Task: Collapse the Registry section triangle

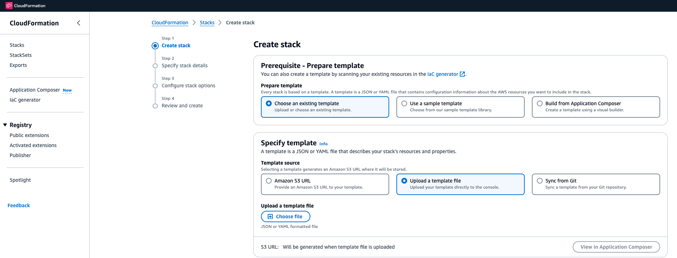Action: pos(5,125)
